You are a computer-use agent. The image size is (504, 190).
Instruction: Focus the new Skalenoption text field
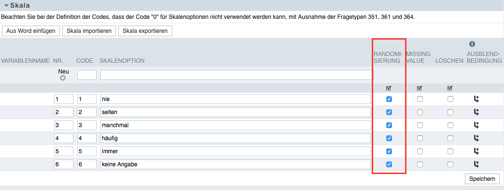pos(236,75)
